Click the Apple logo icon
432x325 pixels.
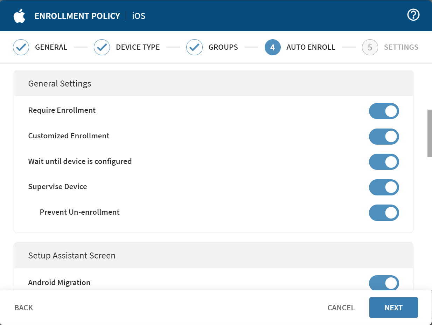coord(20,16)
